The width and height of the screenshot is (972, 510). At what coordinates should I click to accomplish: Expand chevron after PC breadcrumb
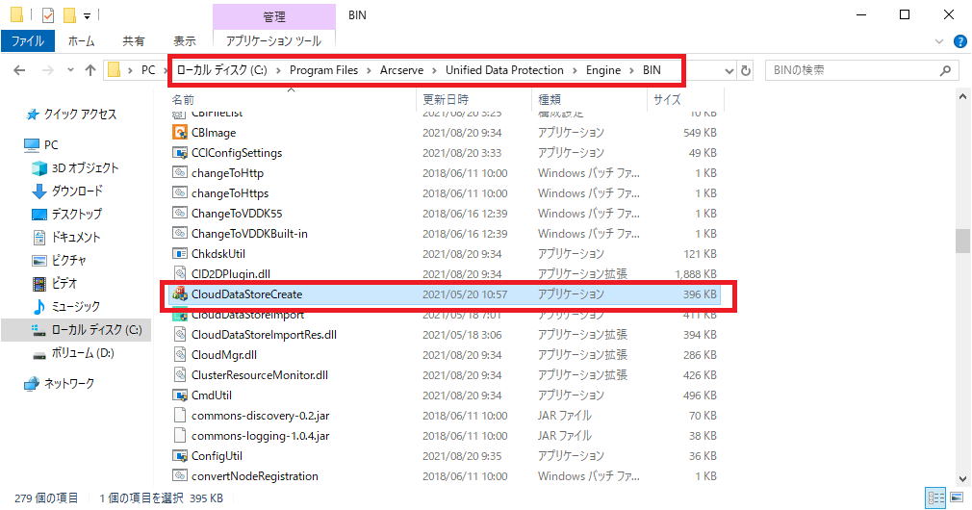pos(165,70)
